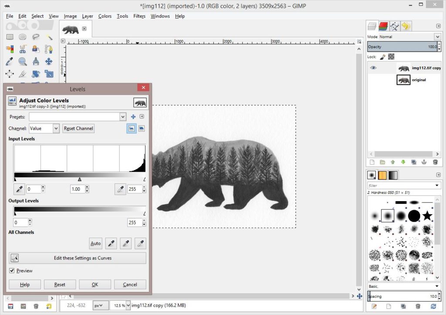Select the Ellipse Select tool
Viewport: 446px width, 315px height.
point(23,37)
